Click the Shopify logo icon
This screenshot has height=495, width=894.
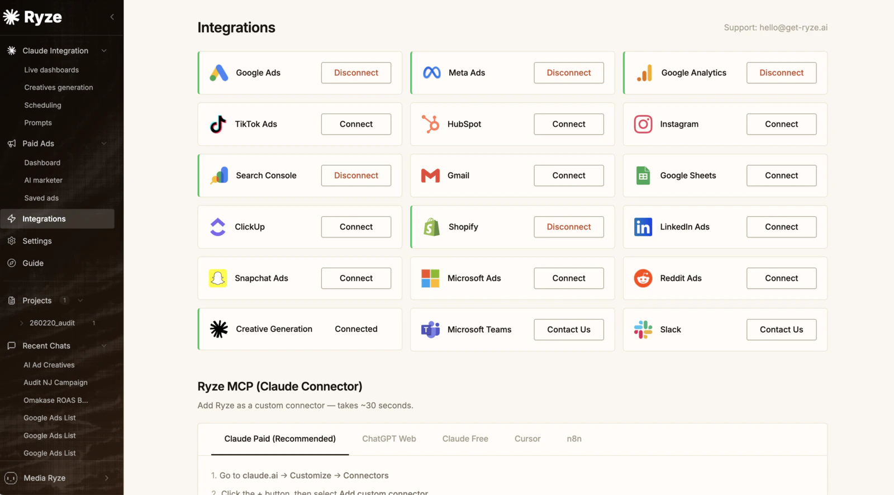tap(431, 227)
